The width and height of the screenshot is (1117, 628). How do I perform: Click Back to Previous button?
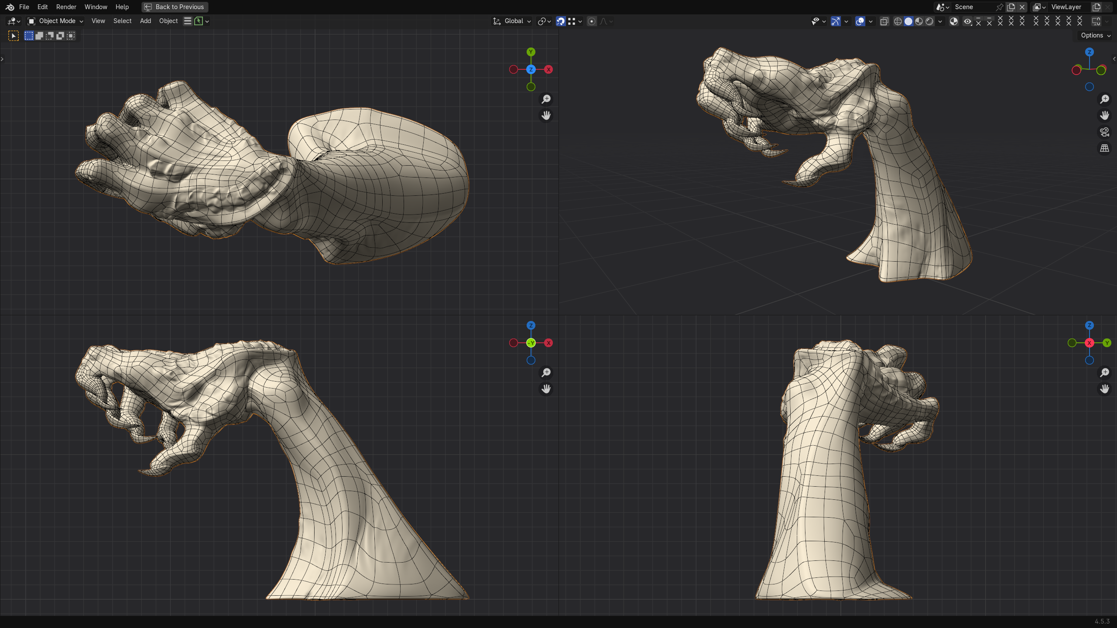pos(175,7)
